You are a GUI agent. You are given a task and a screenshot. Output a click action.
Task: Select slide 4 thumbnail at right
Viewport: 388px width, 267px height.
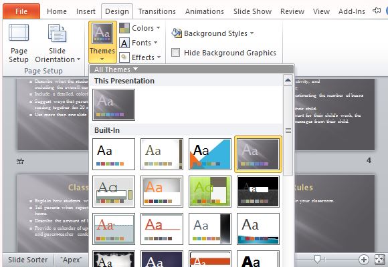334,114
